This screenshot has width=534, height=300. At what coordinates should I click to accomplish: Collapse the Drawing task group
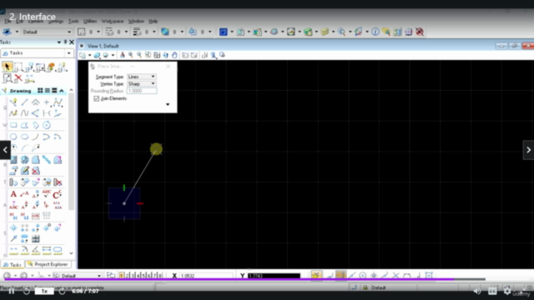tap(62, 91)
